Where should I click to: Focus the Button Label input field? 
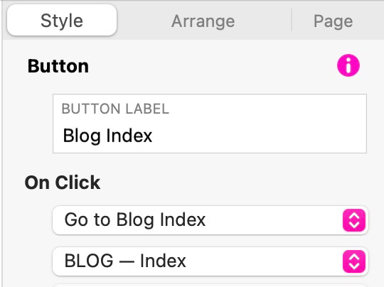point(210,124)
